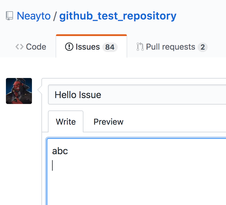Open the Neayto owner profile link

(x=34, y=16)
